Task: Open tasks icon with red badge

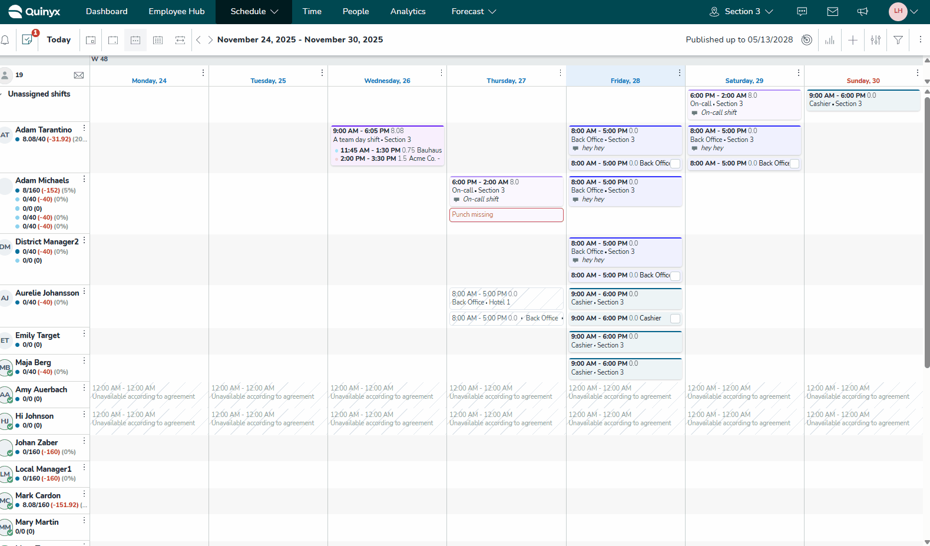Action: [27, 39]
